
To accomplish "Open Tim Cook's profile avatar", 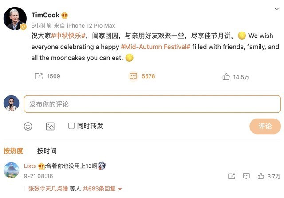I will point(15,19).
